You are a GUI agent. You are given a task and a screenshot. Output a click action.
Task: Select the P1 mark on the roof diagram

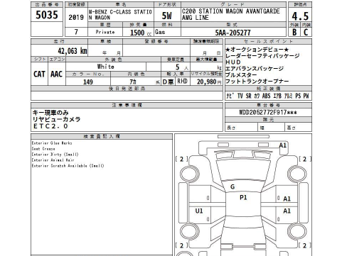tap(243, 197)
